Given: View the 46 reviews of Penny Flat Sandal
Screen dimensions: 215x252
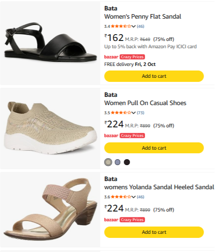Looking at the screenshot, I should coord(141,26).
